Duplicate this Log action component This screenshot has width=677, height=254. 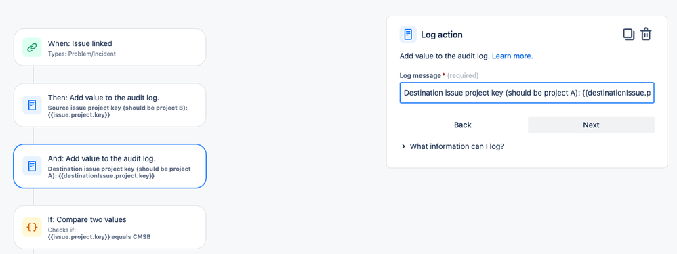(x=629, y=34)
